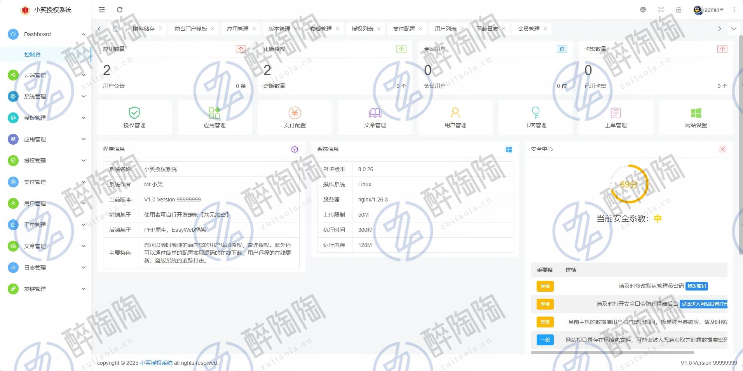The image size is (743, 371).
Task: Click the refresh icon in top bar
Action: click(120, 10)
